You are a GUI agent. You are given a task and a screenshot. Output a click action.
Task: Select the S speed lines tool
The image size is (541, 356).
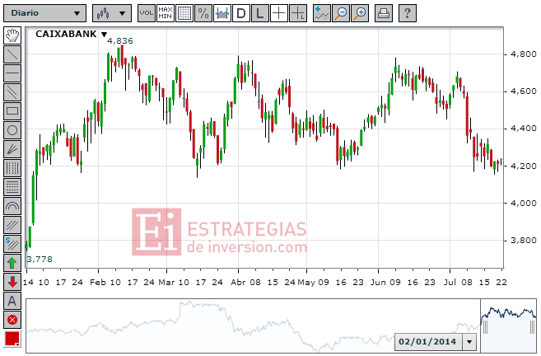(12, 244)
